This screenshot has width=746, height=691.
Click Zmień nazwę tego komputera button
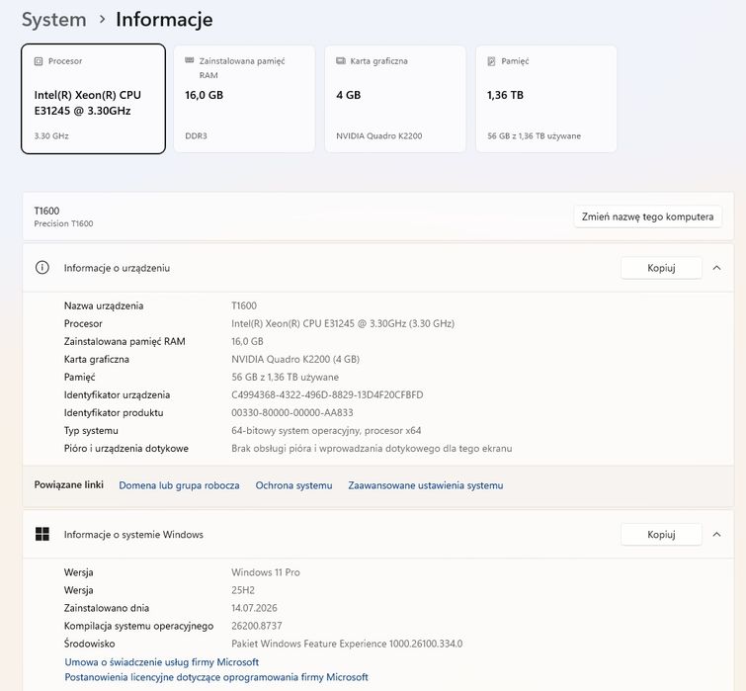pyautogui.click(x=647, y=216)
